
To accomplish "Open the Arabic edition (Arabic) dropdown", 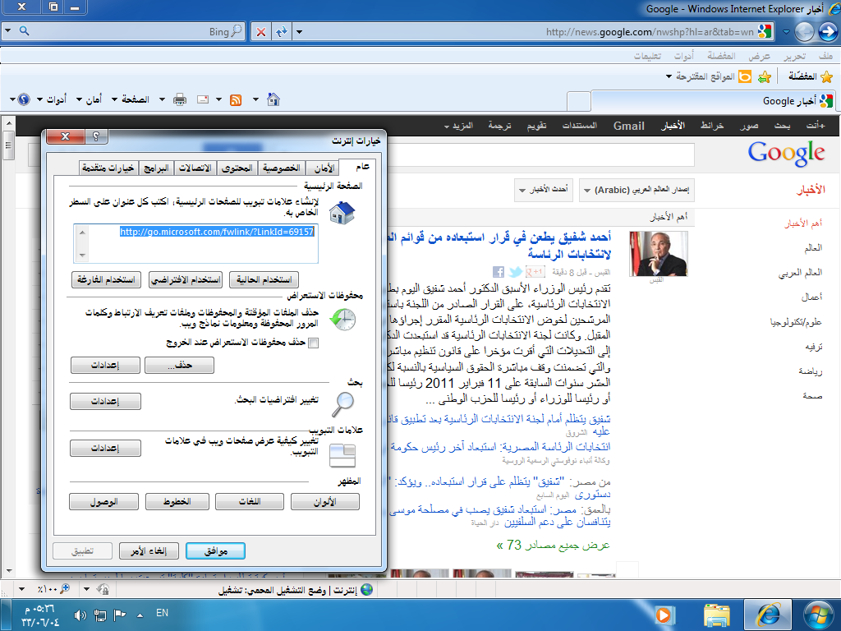I will click(x=636, y=190).
